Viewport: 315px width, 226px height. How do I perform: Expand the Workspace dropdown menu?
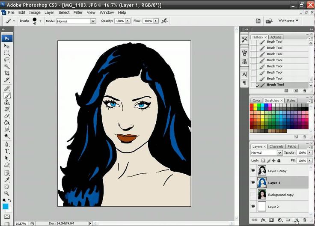(x=288, y=21)
